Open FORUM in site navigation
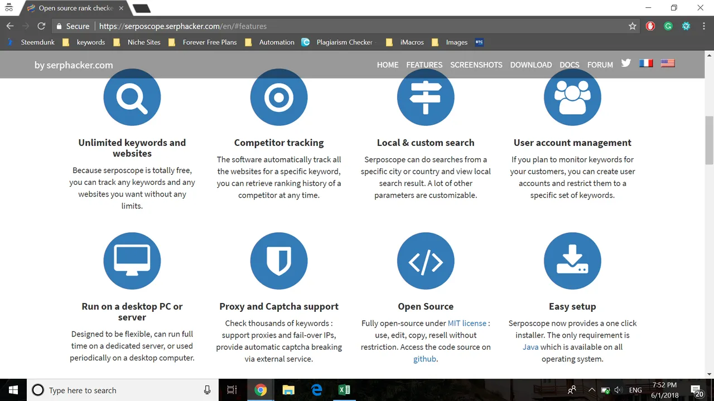The width and height of the screenshot is (714, 401). pyautogui.click(x=600, y=65)
